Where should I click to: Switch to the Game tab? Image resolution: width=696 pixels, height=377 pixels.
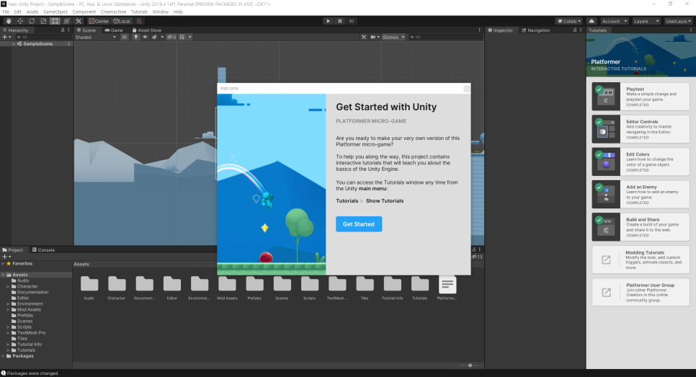click(x=114, y=30)
